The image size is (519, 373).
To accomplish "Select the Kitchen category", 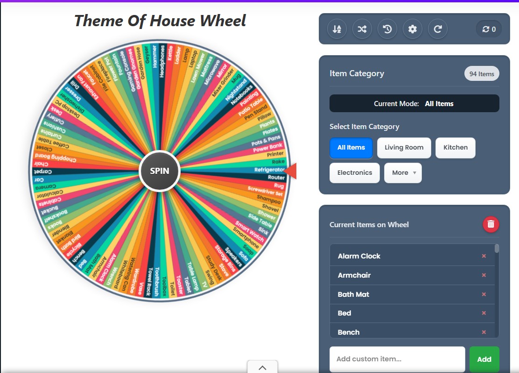I will pyautogui.click(x=456, y=148).
